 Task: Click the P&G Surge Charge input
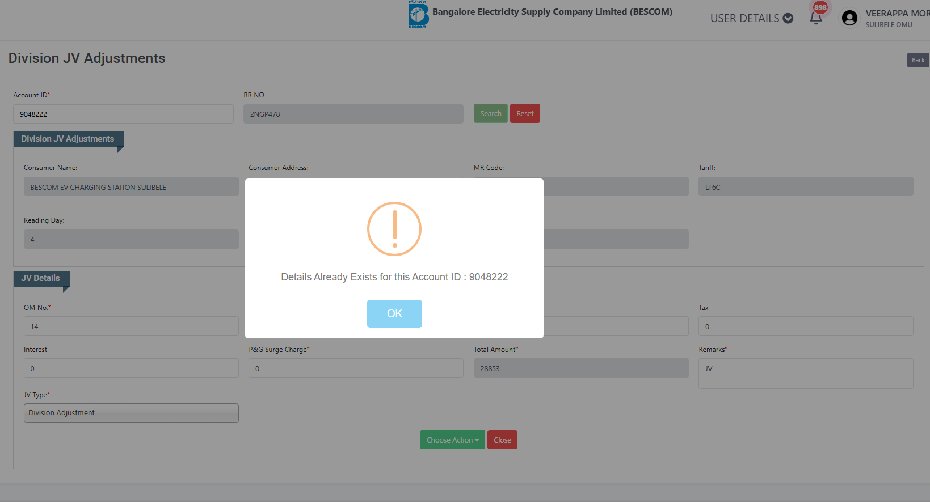(356, 368)
